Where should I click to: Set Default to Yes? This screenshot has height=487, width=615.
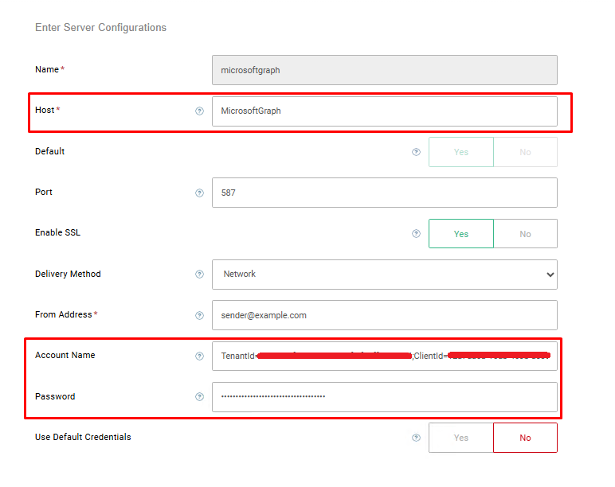461,152
